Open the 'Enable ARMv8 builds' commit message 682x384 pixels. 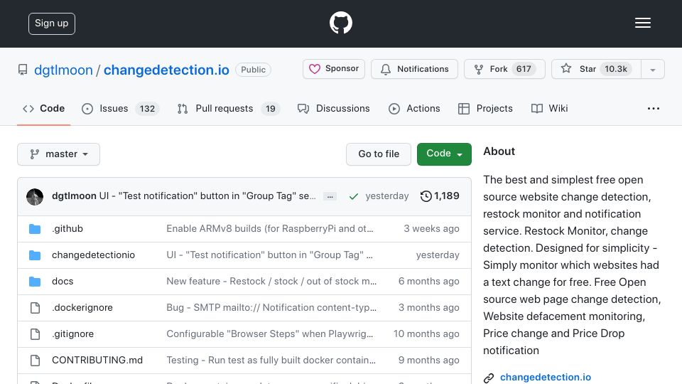(270, 228)
